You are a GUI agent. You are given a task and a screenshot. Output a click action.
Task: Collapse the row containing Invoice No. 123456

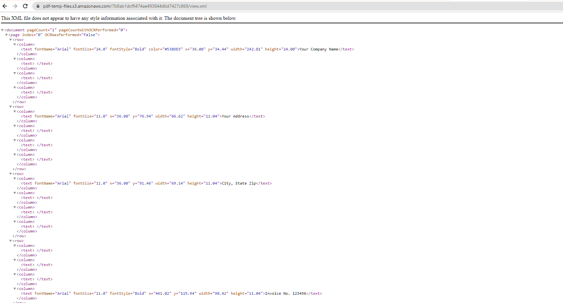tap(11, 241)
